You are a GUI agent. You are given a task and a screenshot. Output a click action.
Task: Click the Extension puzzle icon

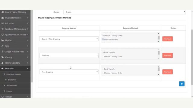point(3,68)
